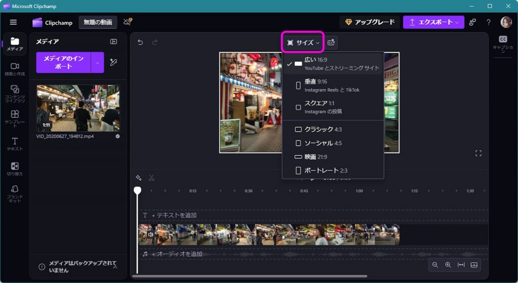Open the テンプレート sidebar tab
The image size is (518, 283).
pyautogui.click(x=15, y=118)
